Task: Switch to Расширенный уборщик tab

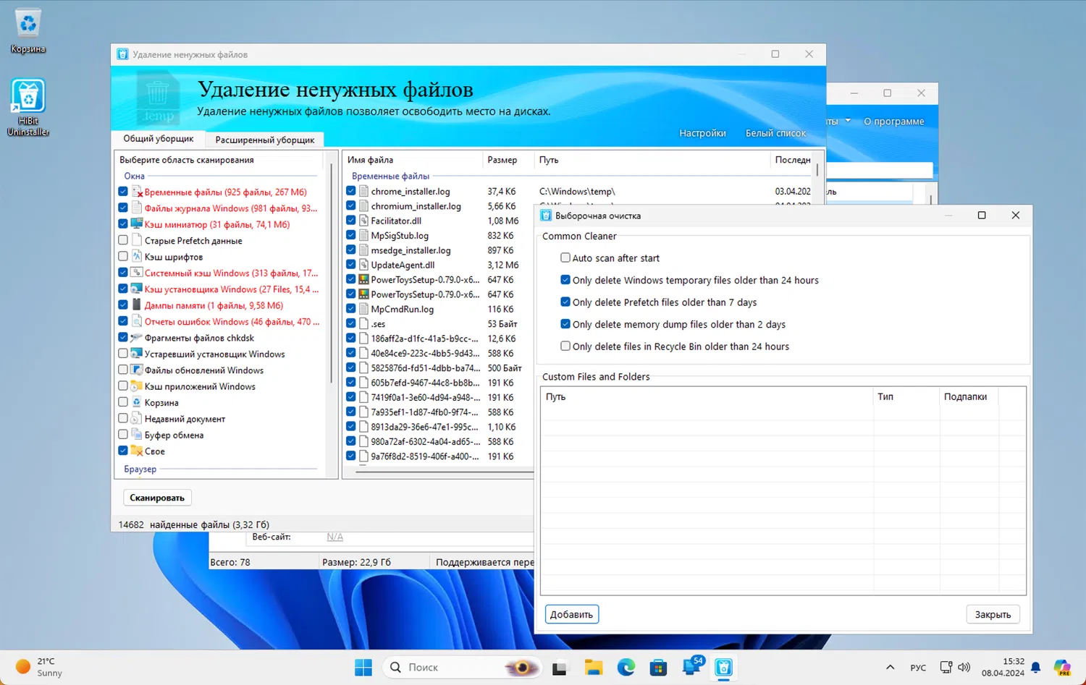Action: (264, 140)
